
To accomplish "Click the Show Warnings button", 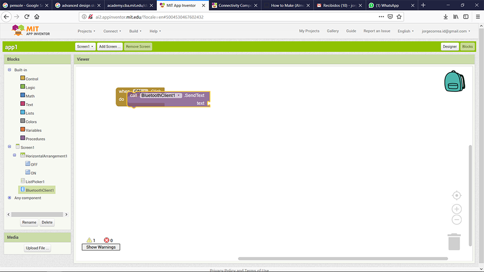I will click(x=101, y=247).
